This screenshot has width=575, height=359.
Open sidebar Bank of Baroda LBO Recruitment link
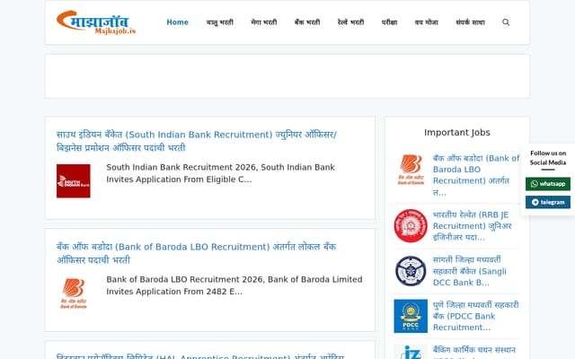tap(476, 175)
